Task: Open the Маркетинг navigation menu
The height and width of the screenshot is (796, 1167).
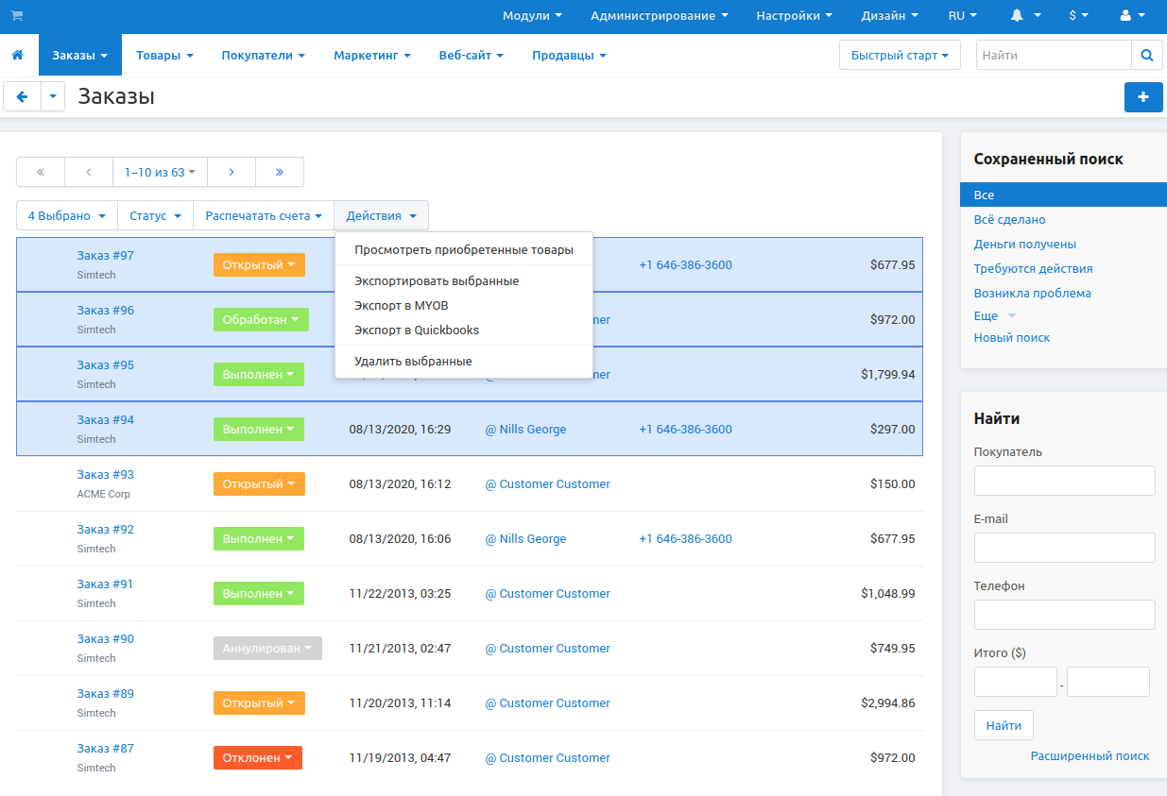Action: [371, 56]
